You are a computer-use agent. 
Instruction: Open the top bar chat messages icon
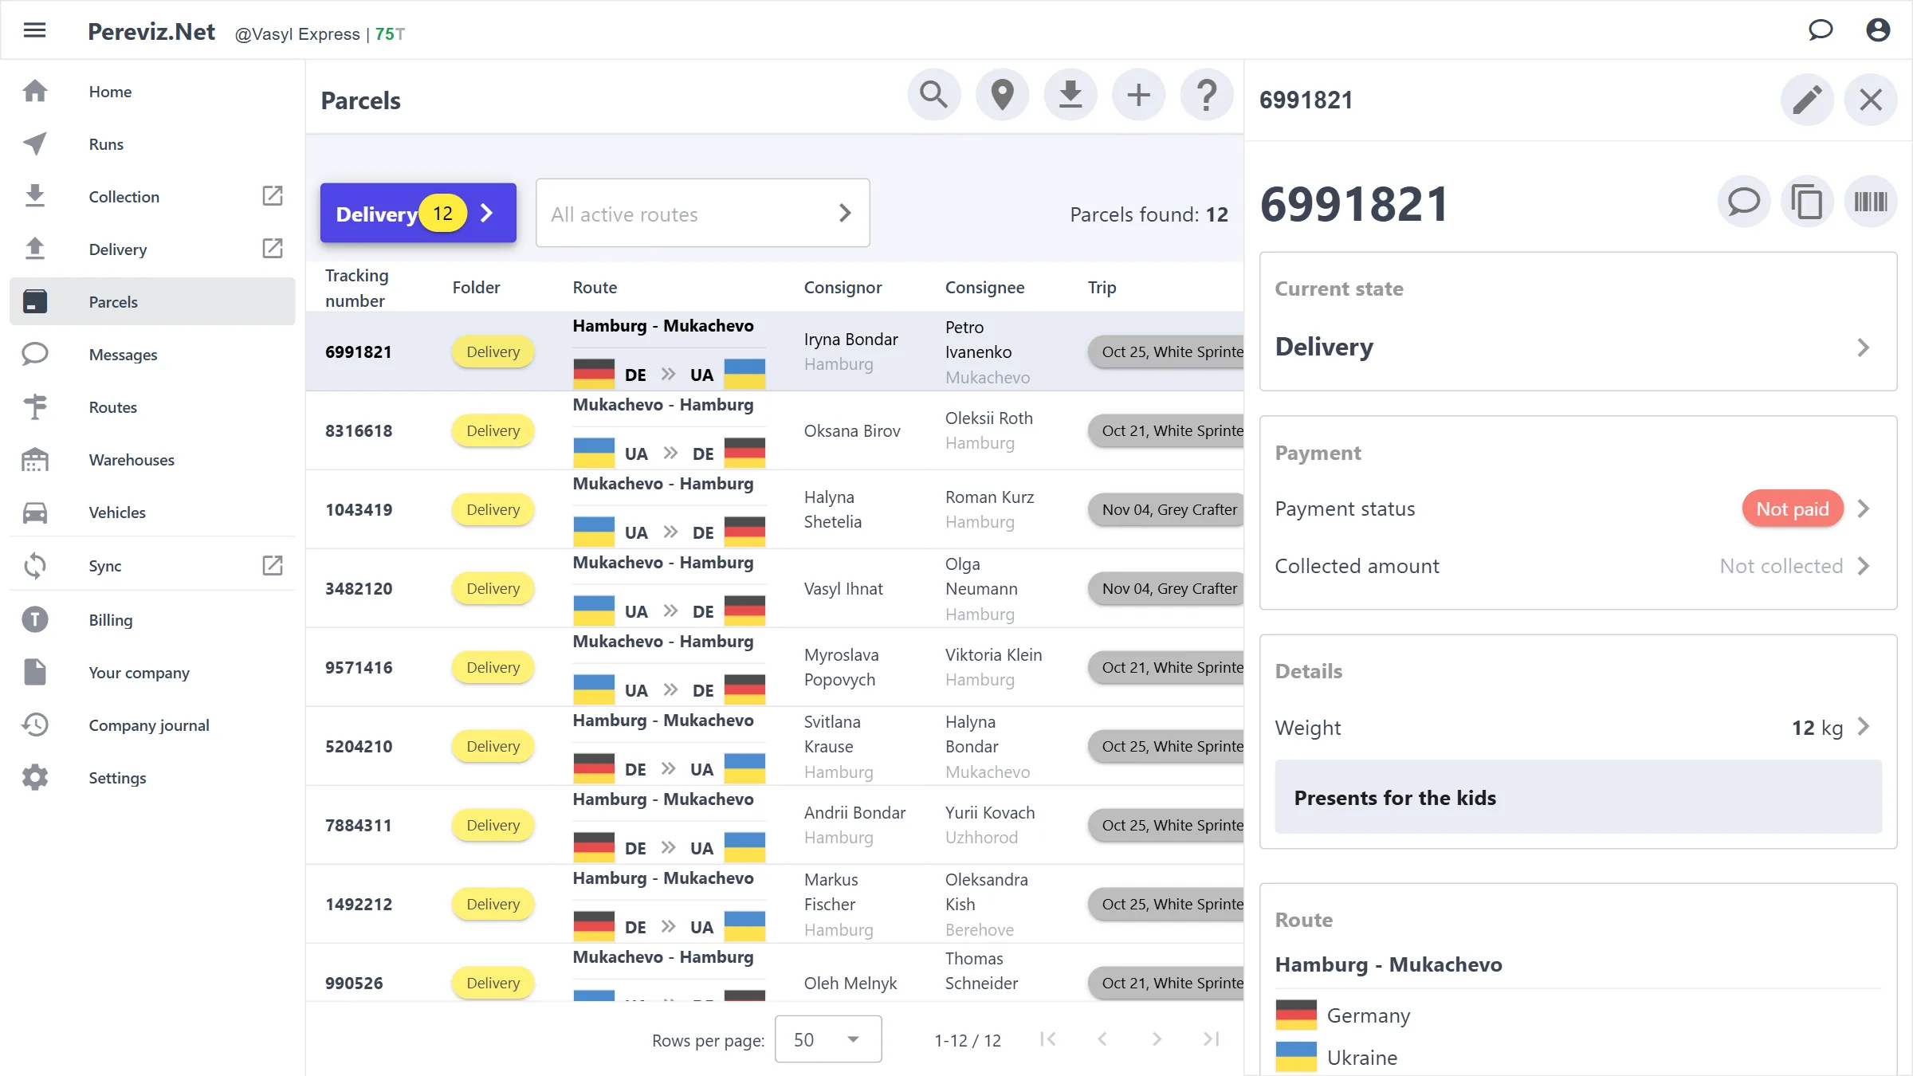point(1821,30)
